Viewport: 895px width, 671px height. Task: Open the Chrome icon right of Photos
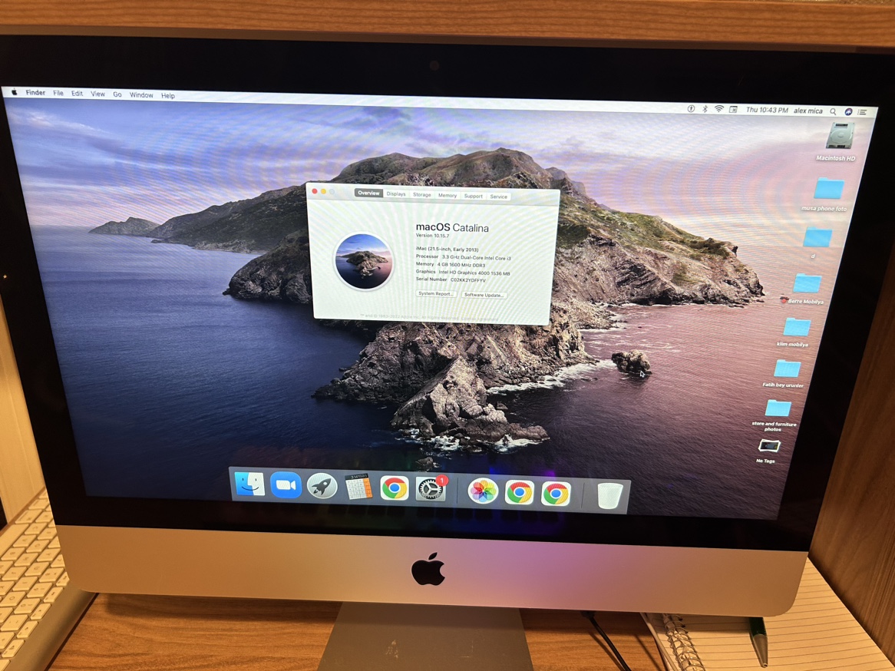pyautogui.click(x=520, y=492)
